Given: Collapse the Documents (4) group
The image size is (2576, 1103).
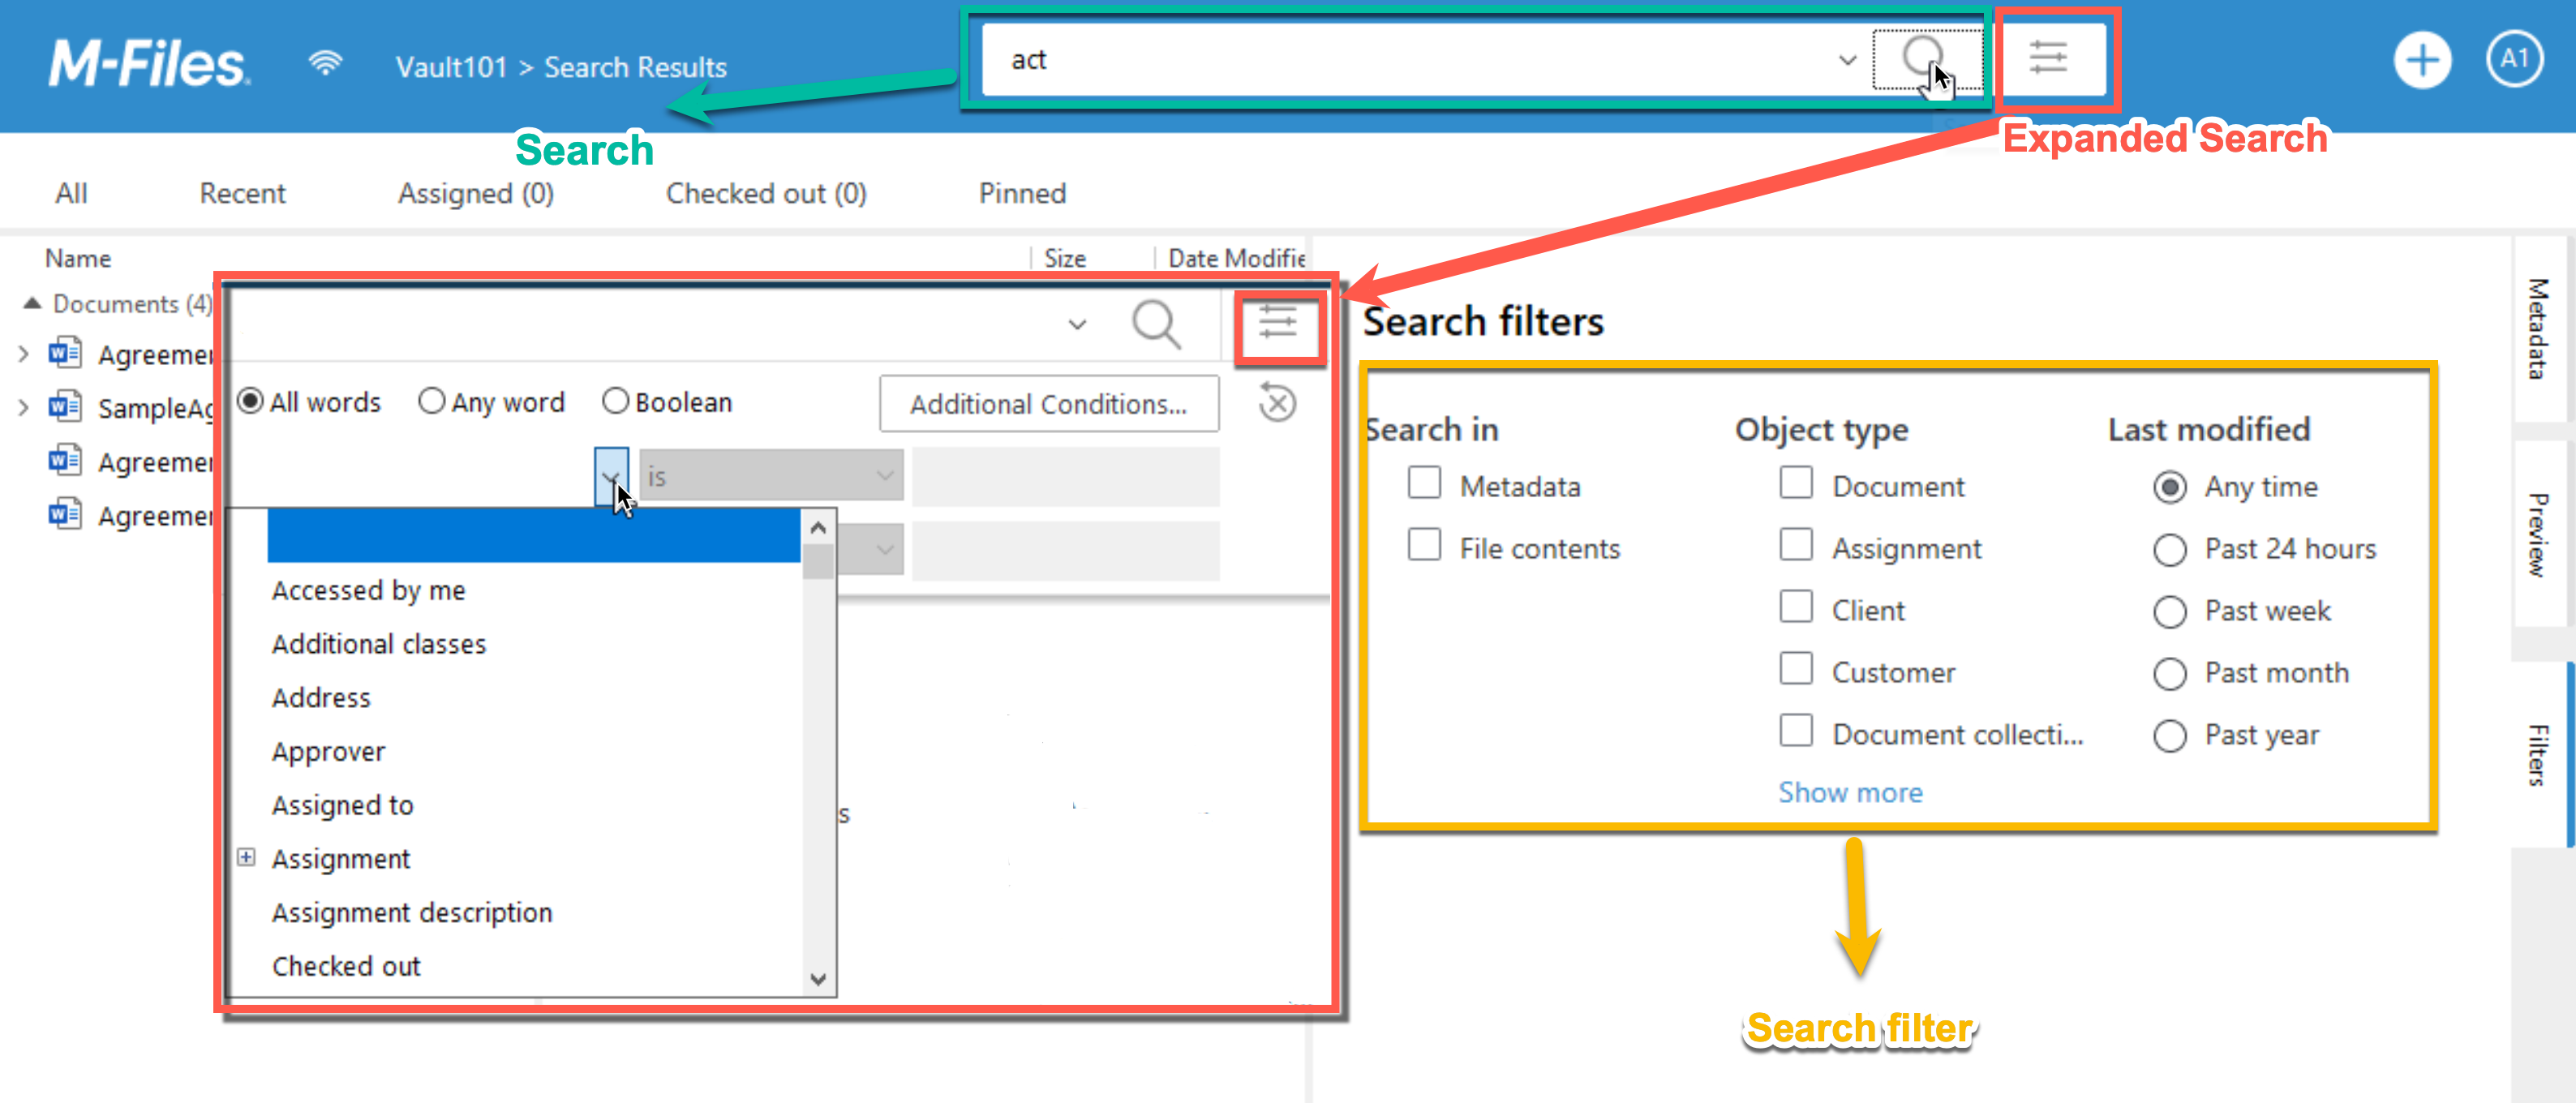Looking at the screenshot, I should [x=32, y=303].
